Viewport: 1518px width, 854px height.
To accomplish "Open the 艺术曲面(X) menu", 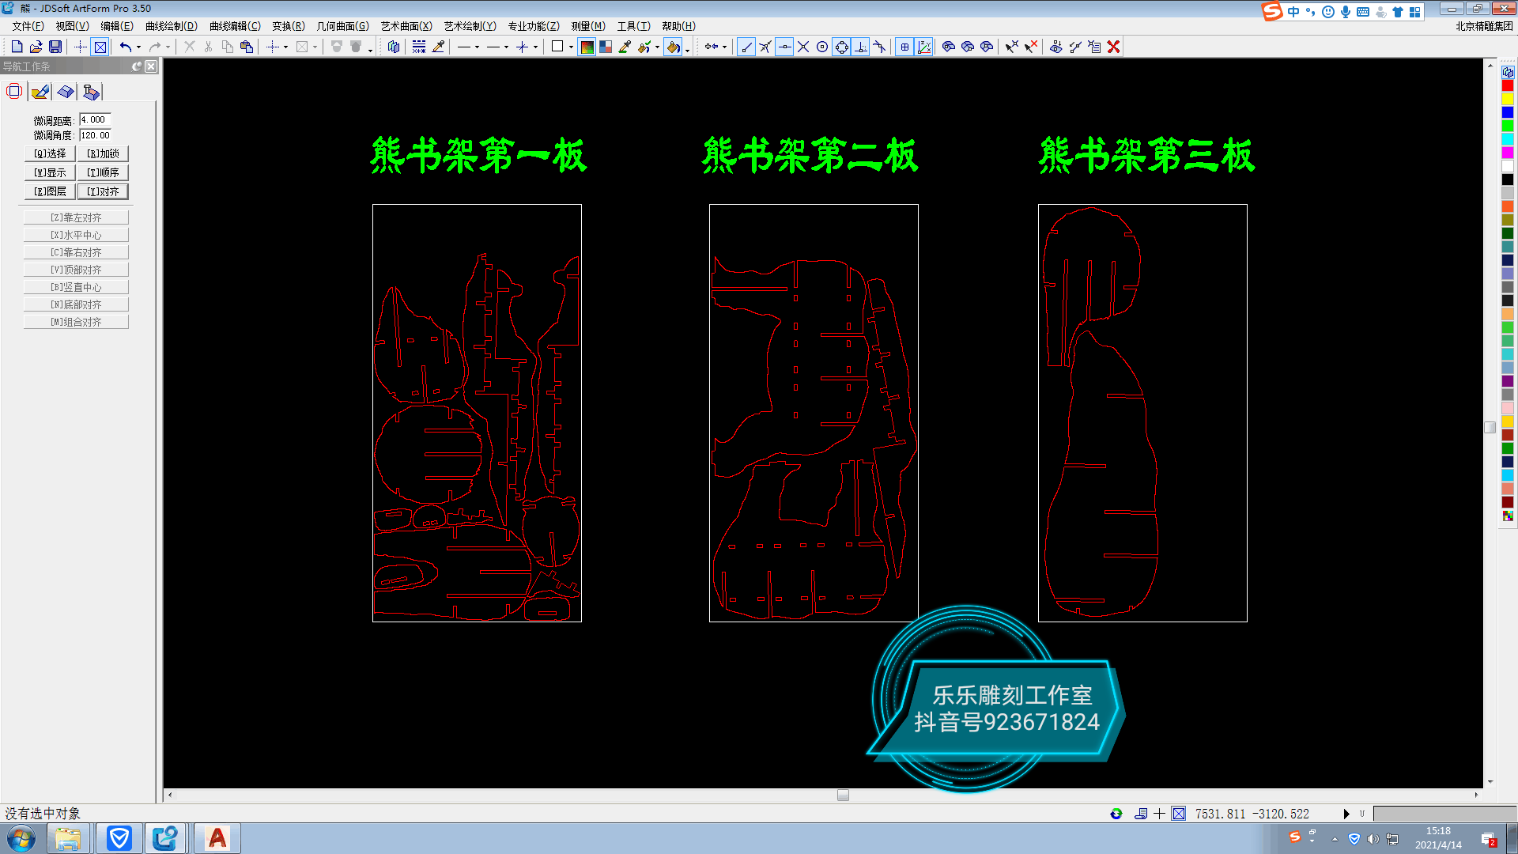I will coord(406,26).
